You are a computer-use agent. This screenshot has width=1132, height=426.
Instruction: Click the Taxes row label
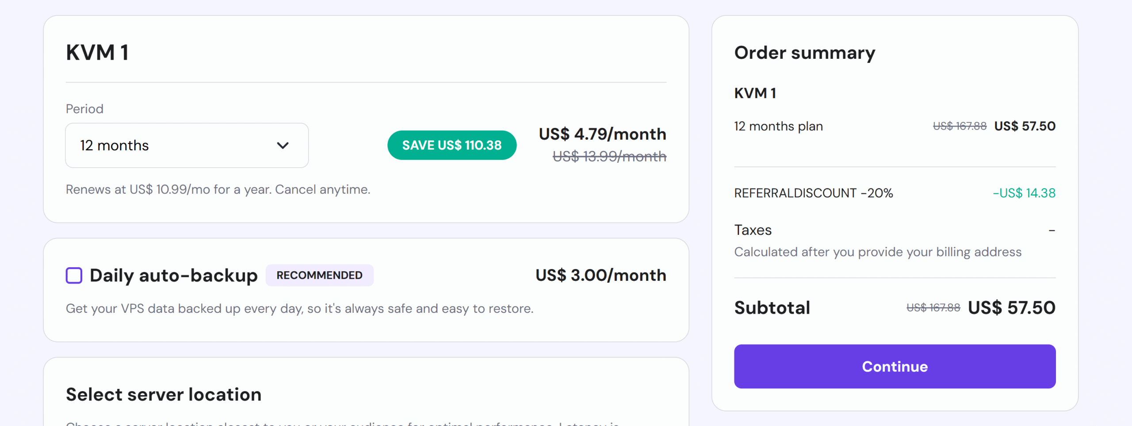pyautogui.click(x=753, y=230)
